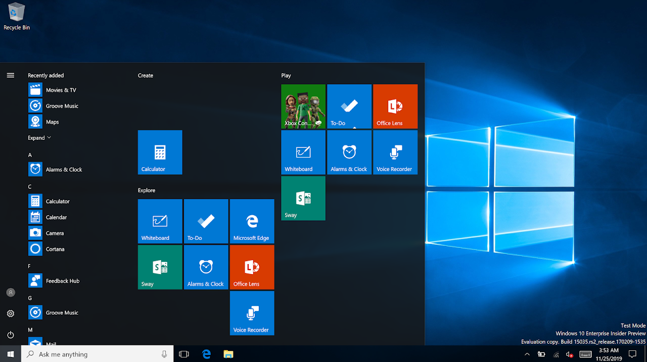Open the Xbox Console Companion tile
The image size is (647, 362).
(303, 107)
